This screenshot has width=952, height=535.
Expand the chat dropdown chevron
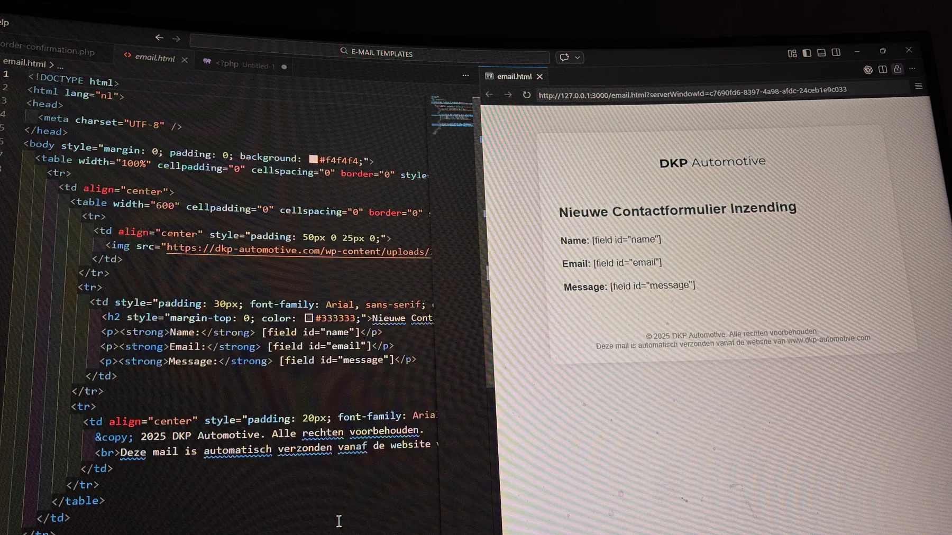coord(578,57)
